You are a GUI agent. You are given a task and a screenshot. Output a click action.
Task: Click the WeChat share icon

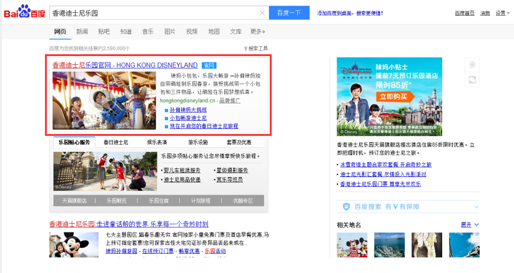pyautogui.click(x=472, y=80)
